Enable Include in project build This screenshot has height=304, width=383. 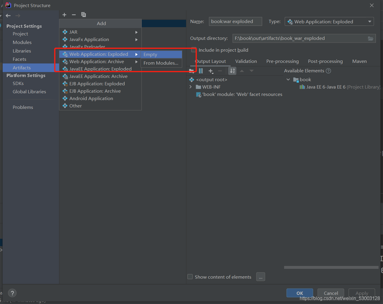194,50
